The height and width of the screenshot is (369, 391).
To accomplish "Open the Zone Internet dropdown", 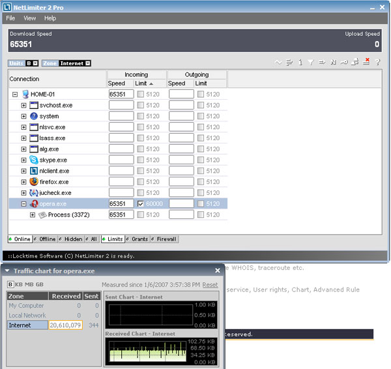I will [x=88, y=63].
